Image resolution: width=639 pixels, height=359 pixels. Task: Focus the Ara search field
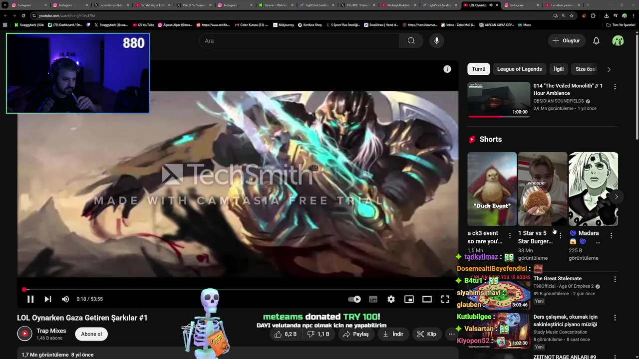tap(300, 41)
